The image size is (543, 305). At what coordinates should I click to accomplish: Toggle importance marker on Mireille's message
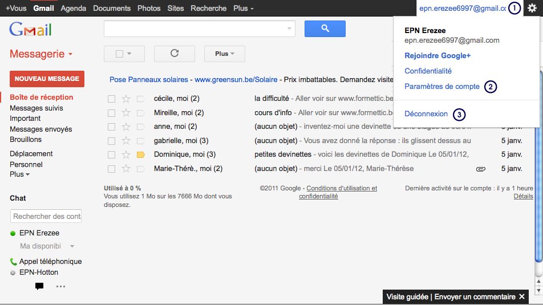pyautogui.click(x=140, y=113)
